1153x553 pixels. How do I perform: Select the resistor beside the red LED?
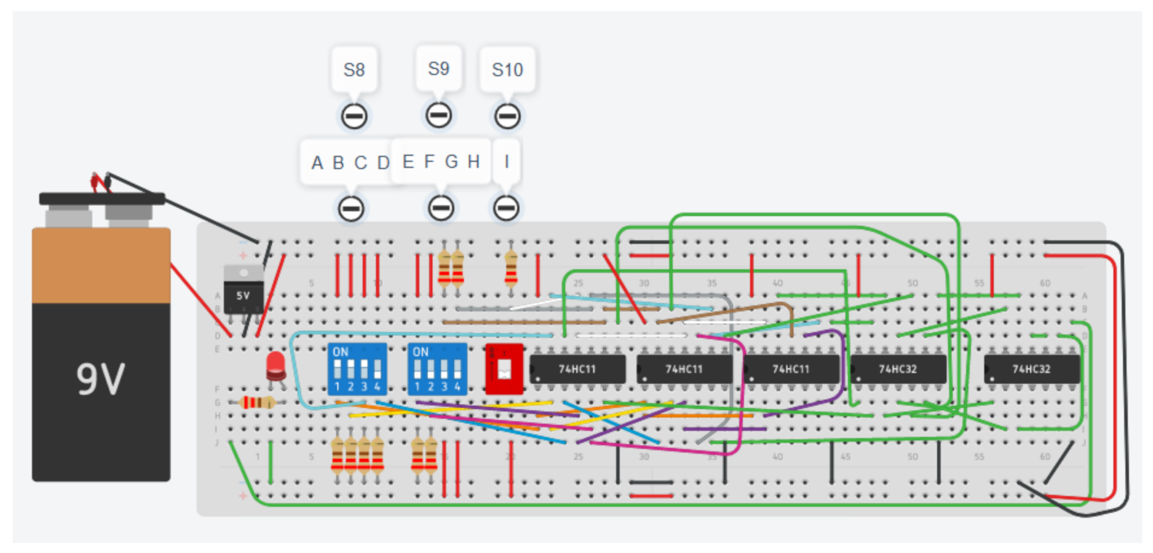click(x=257, y=403)
